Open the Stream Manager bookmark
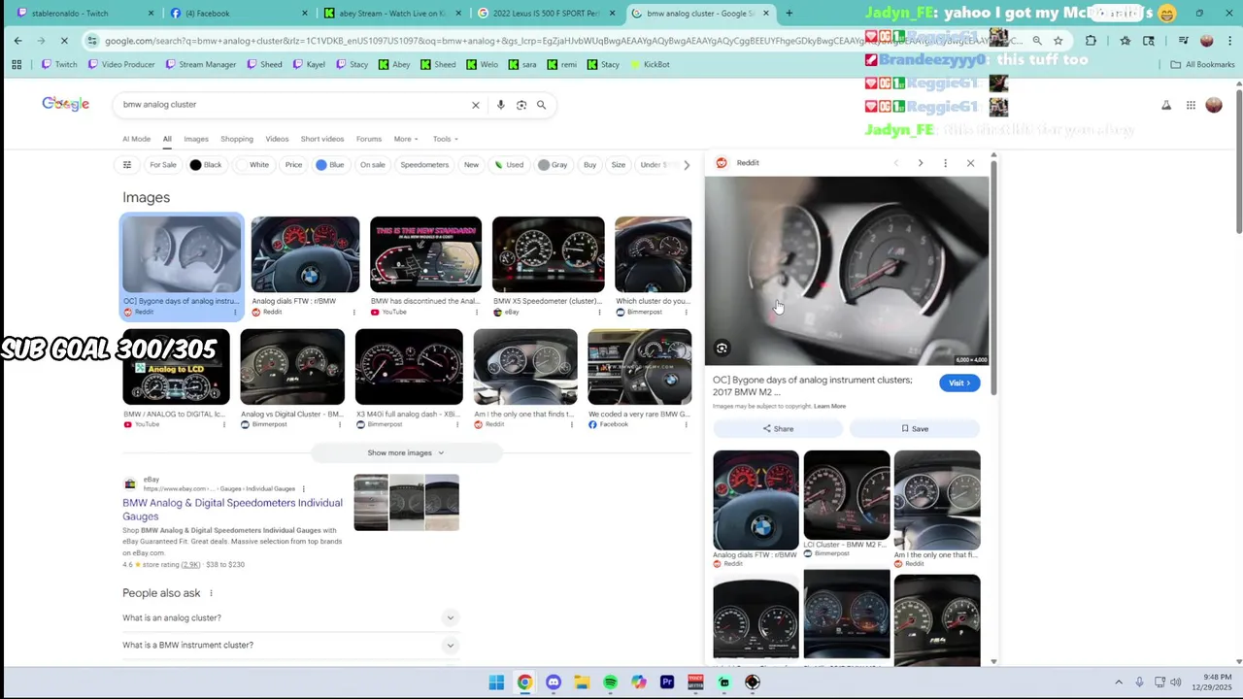The height and width of the screenshot is (699, 1243). tap(200, 65)
